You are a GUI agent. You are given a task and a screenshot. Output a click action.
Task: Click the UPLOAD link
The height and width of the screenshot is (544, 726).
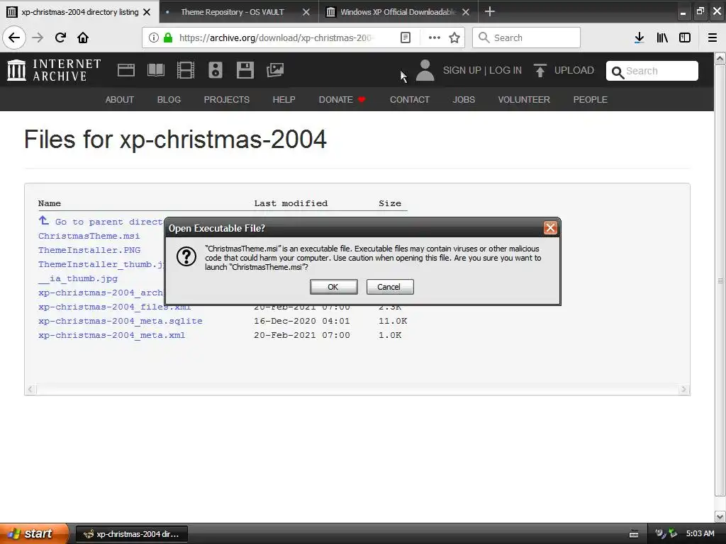pos(574,70)
